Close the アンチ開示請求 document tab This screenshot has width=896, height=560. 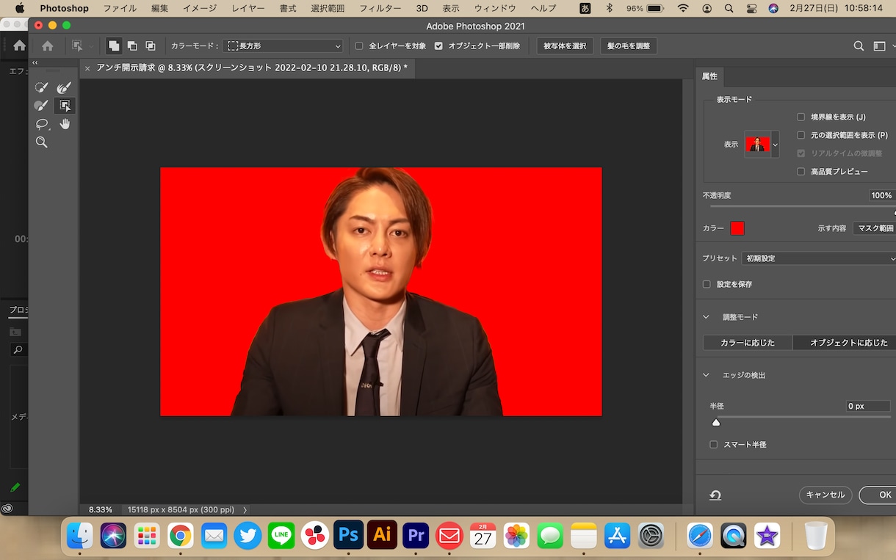point(87,68)
